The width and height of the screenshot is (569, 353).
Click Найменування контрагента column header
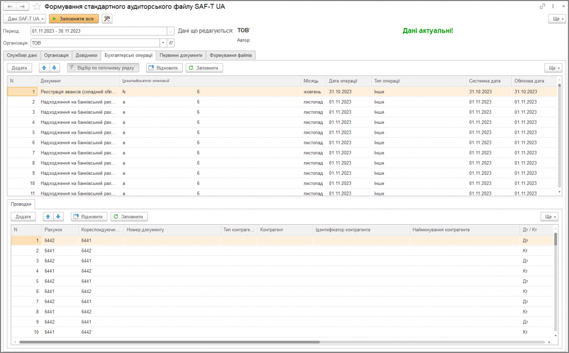(465, 230)
